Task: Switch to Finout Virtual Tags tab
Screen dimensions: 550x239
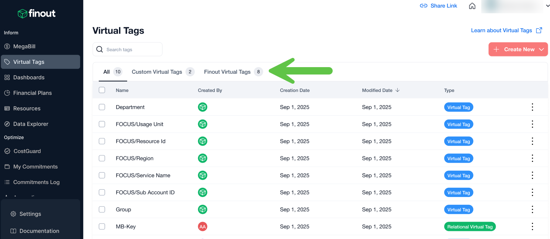Action: (x=227, y=72)
